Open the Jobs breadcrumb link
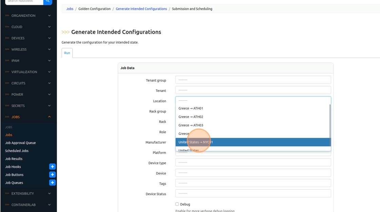Viewport: 380px width, 212px height. pos(70,9)
